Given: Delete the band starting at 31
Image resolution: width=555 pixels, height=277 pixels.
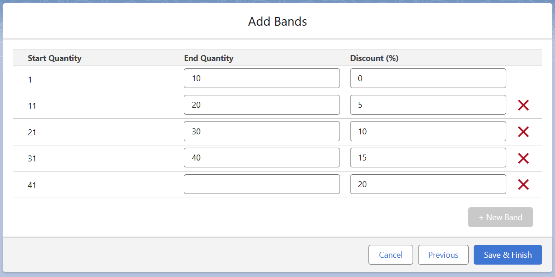Looking at the screenshot, I should (523, 158).
